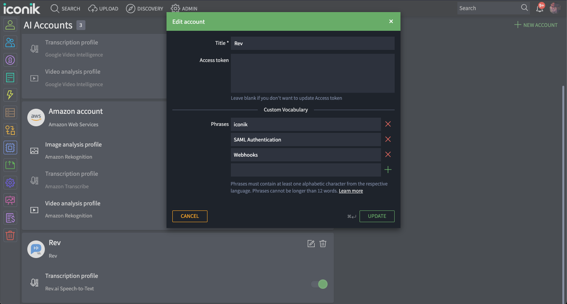
Task: Select the Groups icon in the admin sidebar
Action: tap(10, 42)
